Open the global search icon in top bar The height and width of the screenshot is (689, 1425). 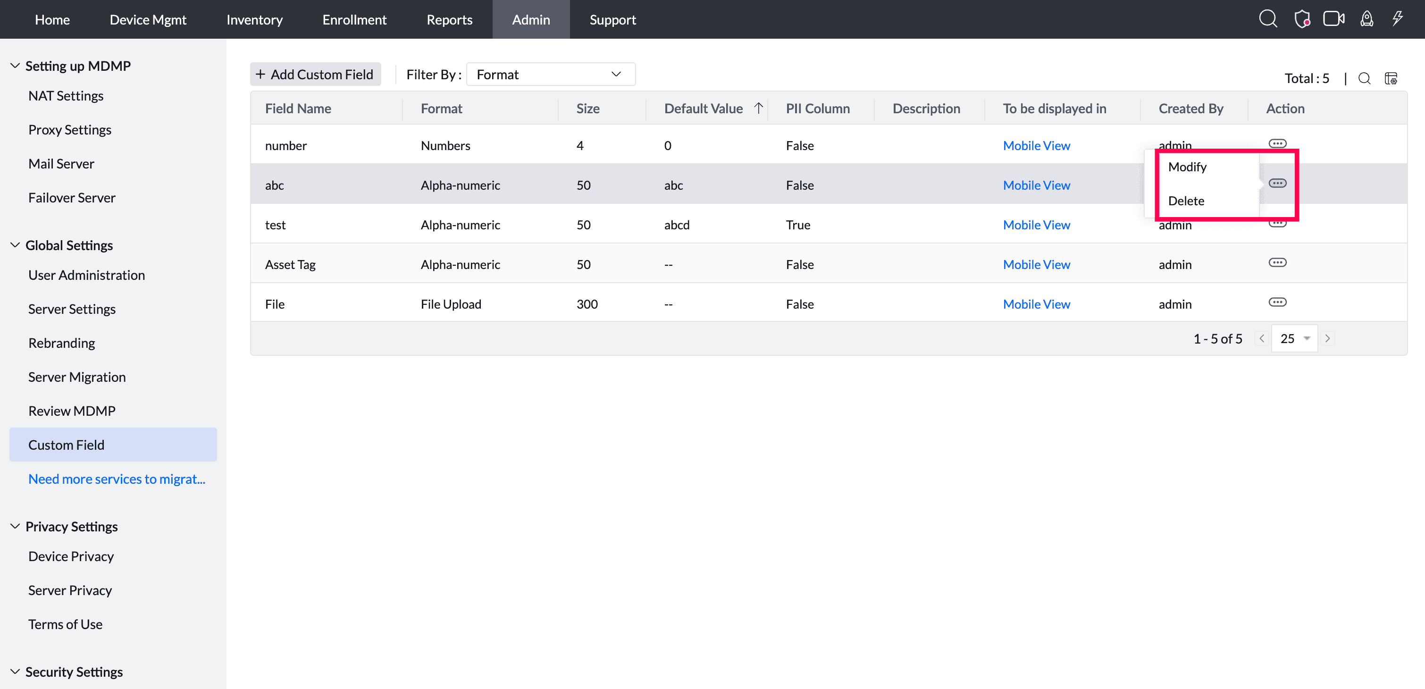[x=1268, y=19]
